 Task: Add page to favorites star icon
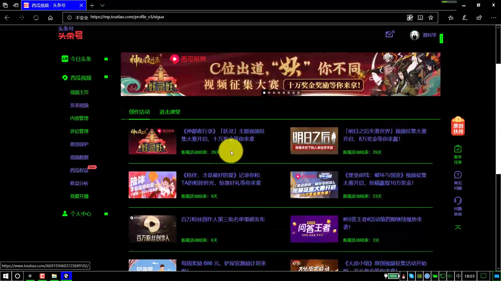pos(431,18)
